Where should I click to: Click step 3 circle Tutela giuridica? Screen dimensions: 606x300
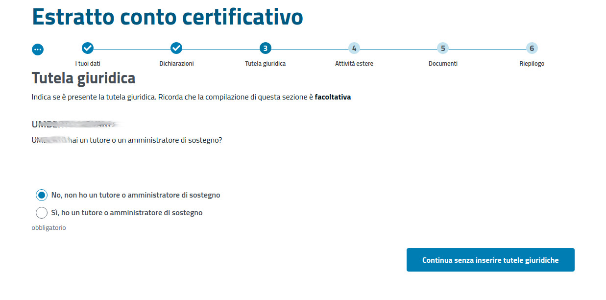tap(265, 48)
